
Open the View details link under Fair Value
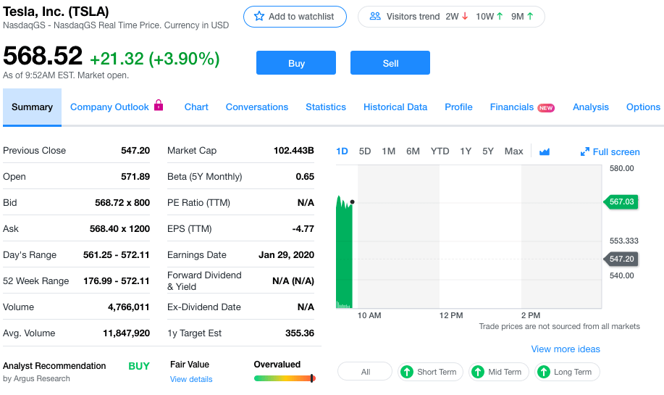click(x=191, y=379)
